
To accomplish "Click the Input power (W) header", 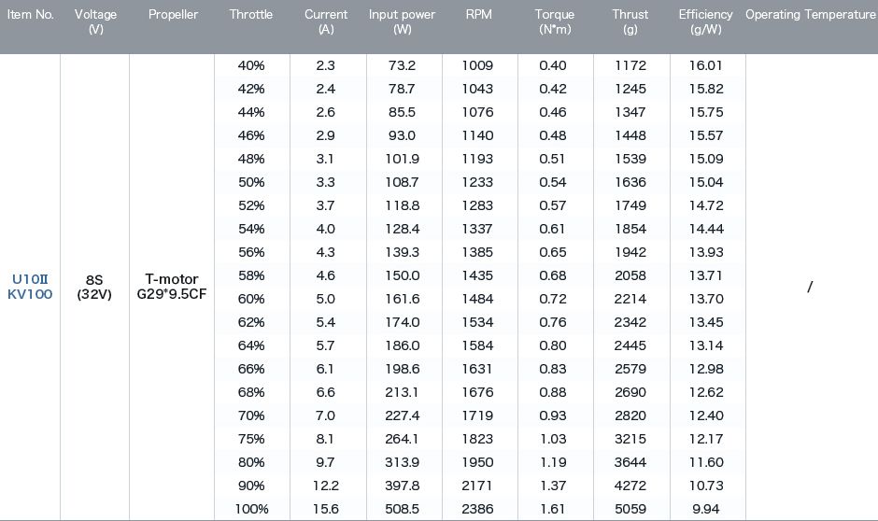I will pos(402,21).
